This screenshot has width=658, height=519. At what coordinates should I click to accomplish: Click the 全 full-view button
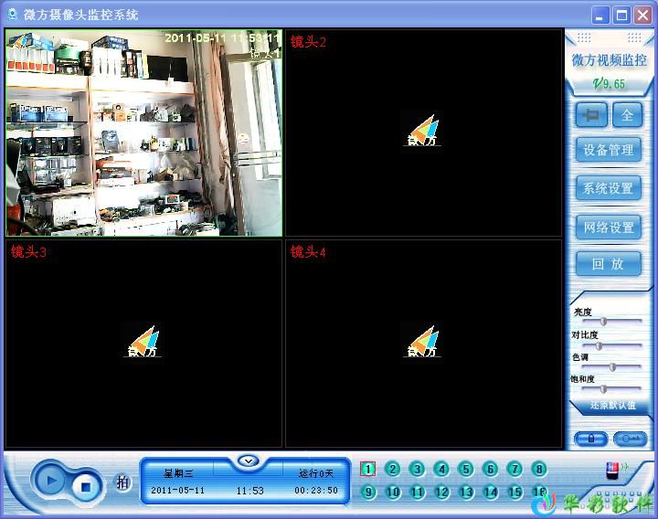[627, 115]
